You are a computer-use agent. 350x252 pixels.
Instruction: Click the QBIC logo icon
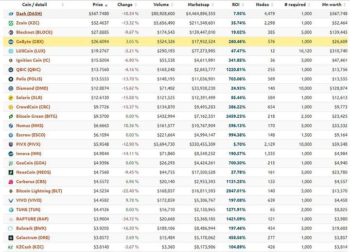[x=11, y=70]
